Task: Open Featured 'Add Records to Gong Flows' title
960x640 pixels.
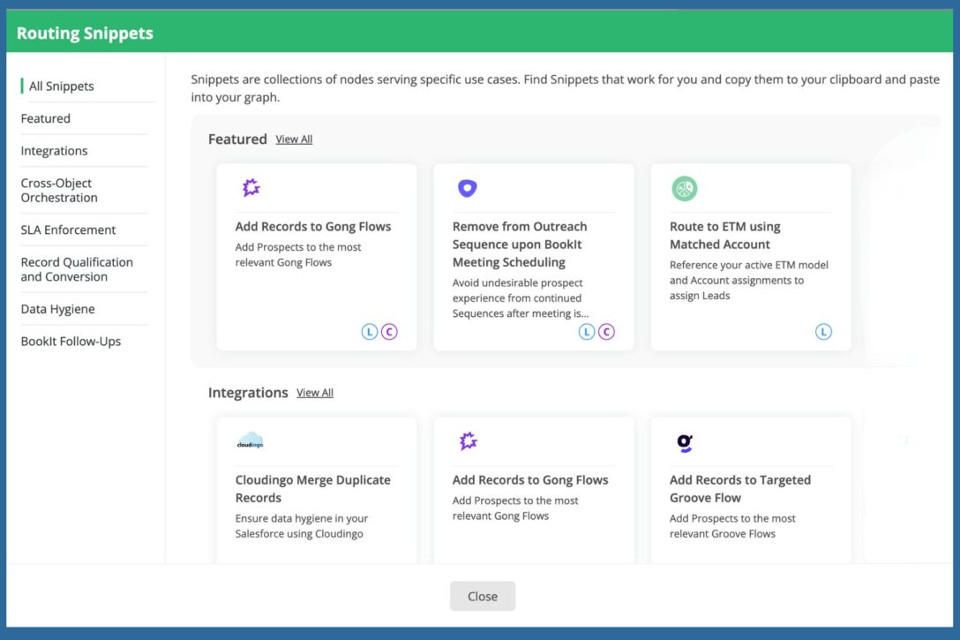Action: click(x=313, y=227)
